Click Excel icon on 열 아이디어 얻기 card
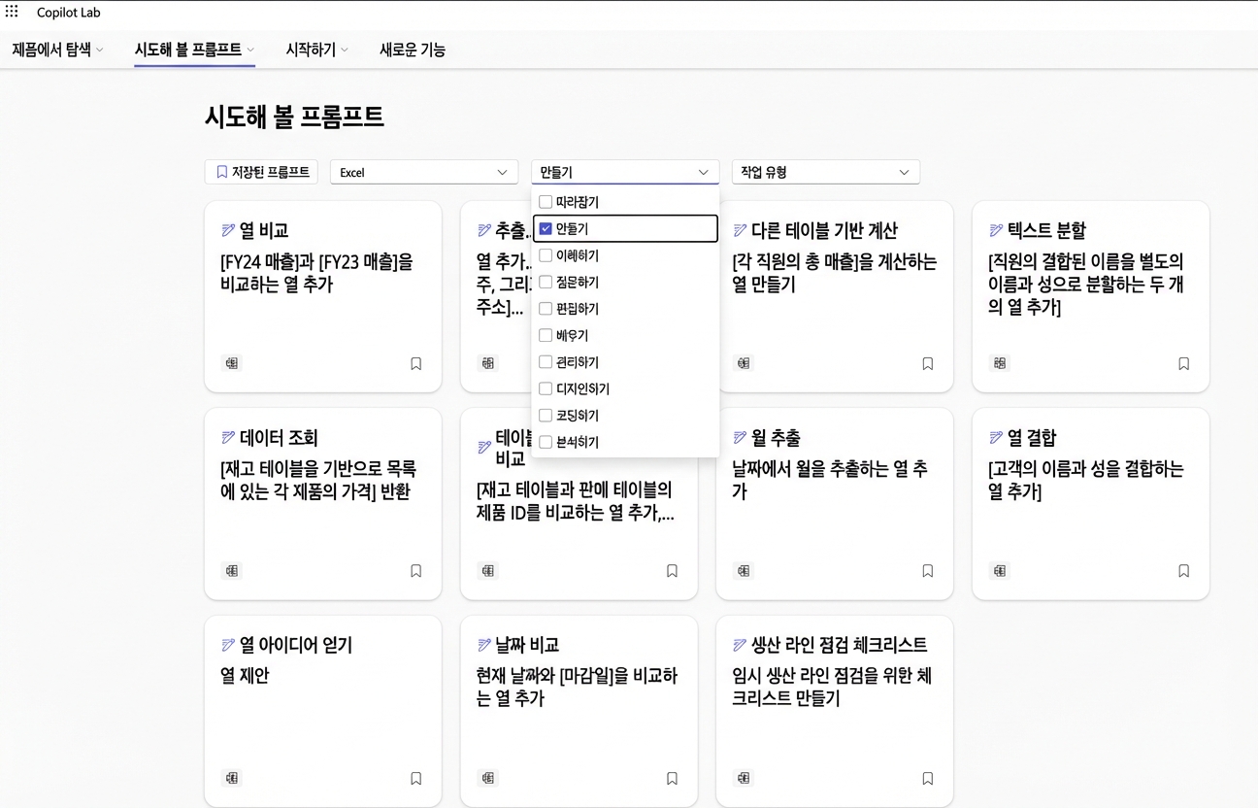Viewport: 1258px width, 808px height. point(231,778)
